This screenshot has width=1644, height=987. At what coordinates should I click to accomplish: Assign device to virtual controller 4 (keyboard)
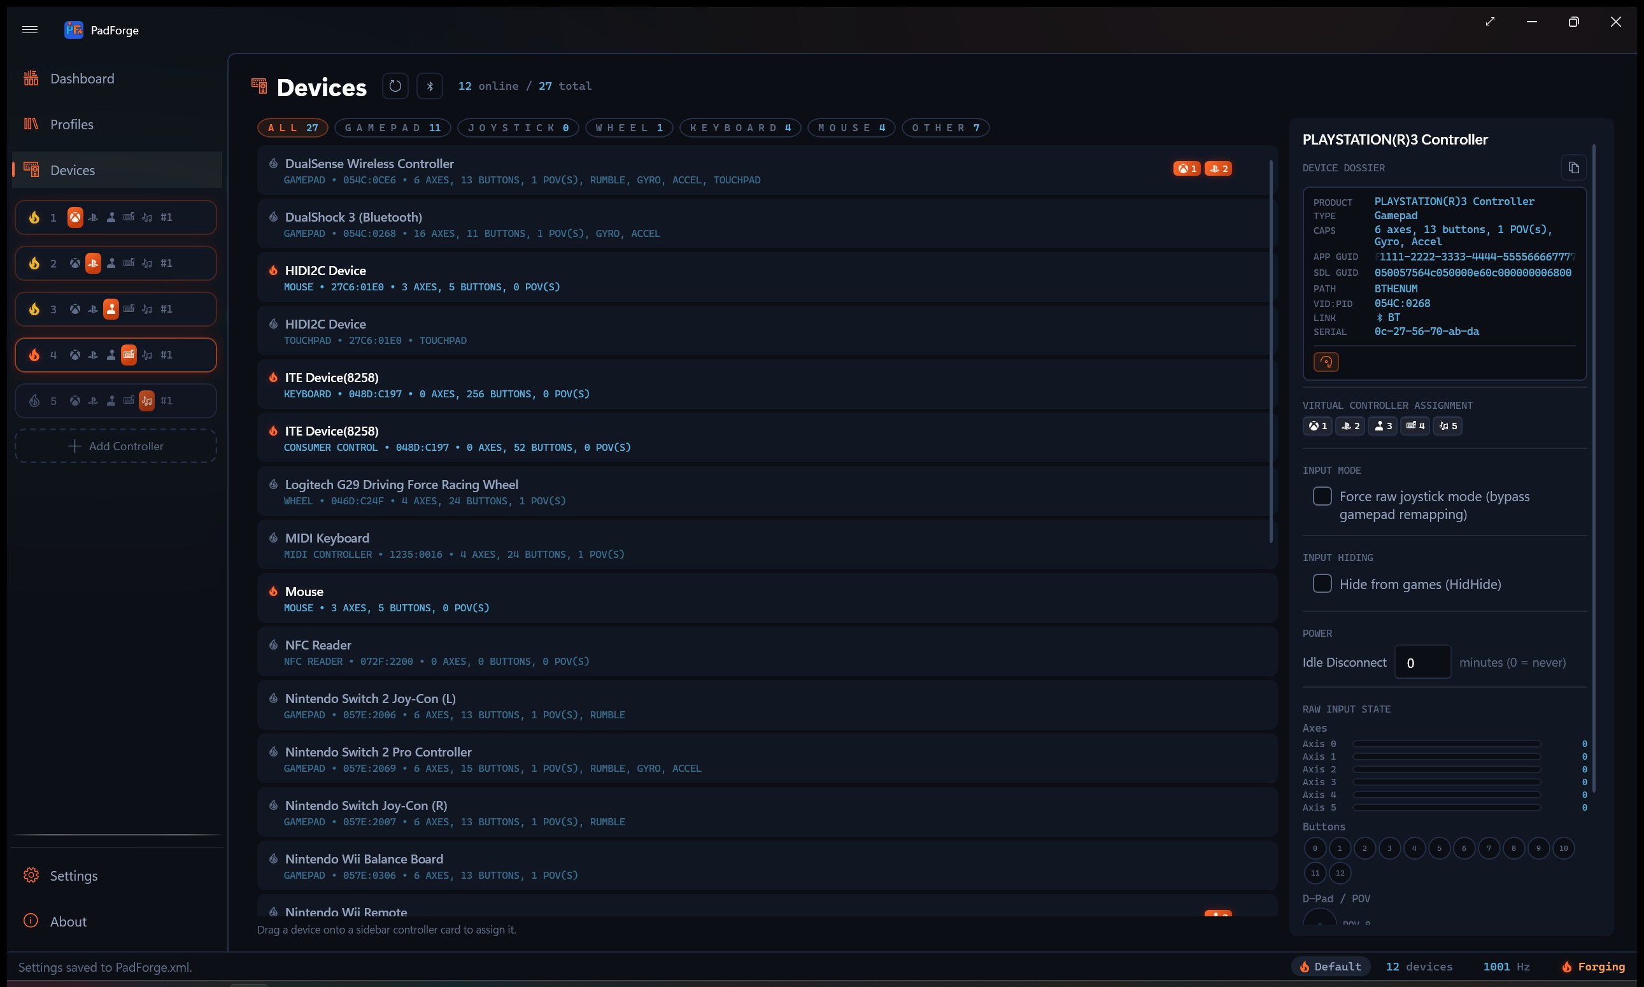[1415, 425]
